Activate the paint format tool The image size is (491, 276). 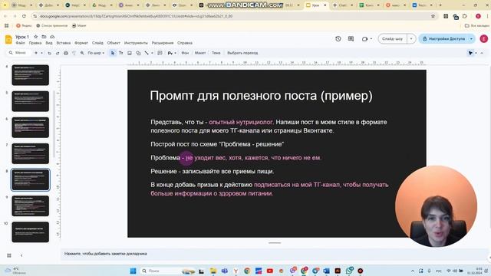[x=74, y=53]
